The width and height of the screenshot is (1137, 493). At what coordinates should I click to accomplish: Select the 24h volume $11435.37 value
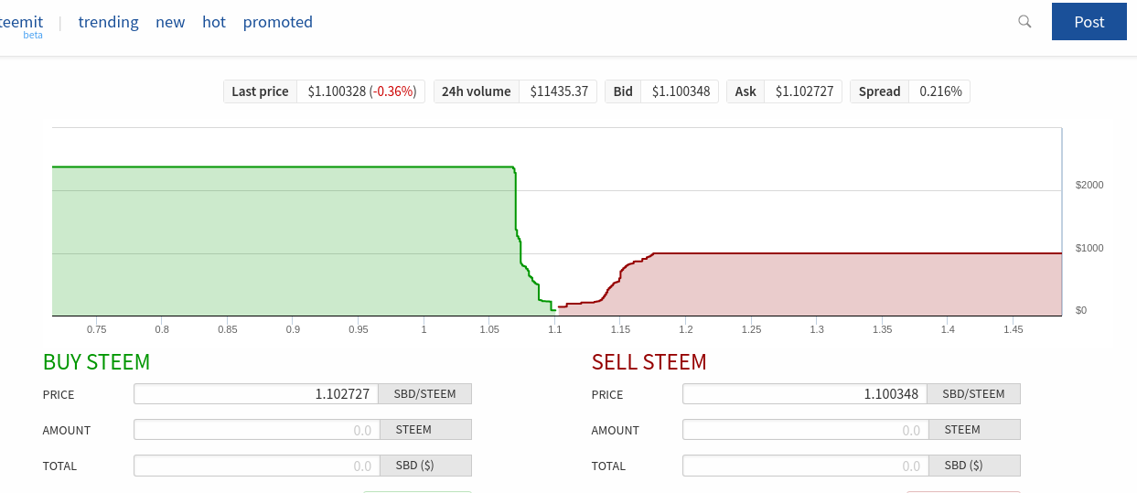tap(559, 91)
